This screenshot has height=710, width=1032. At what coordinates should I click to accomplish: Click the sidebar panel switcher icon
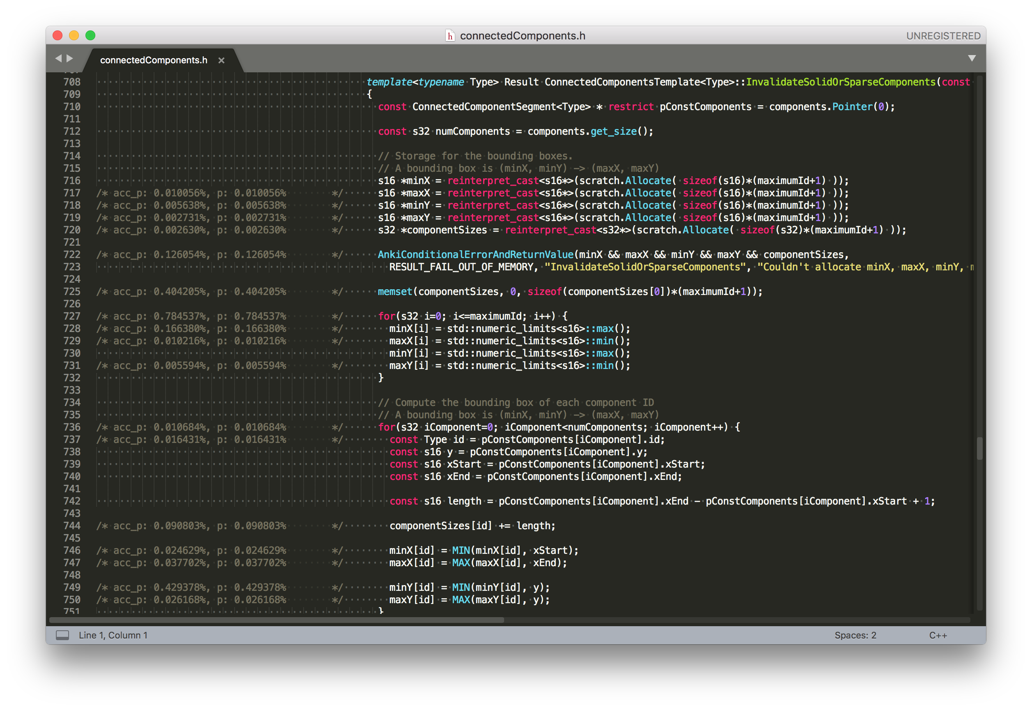click(x=62, y=635)
